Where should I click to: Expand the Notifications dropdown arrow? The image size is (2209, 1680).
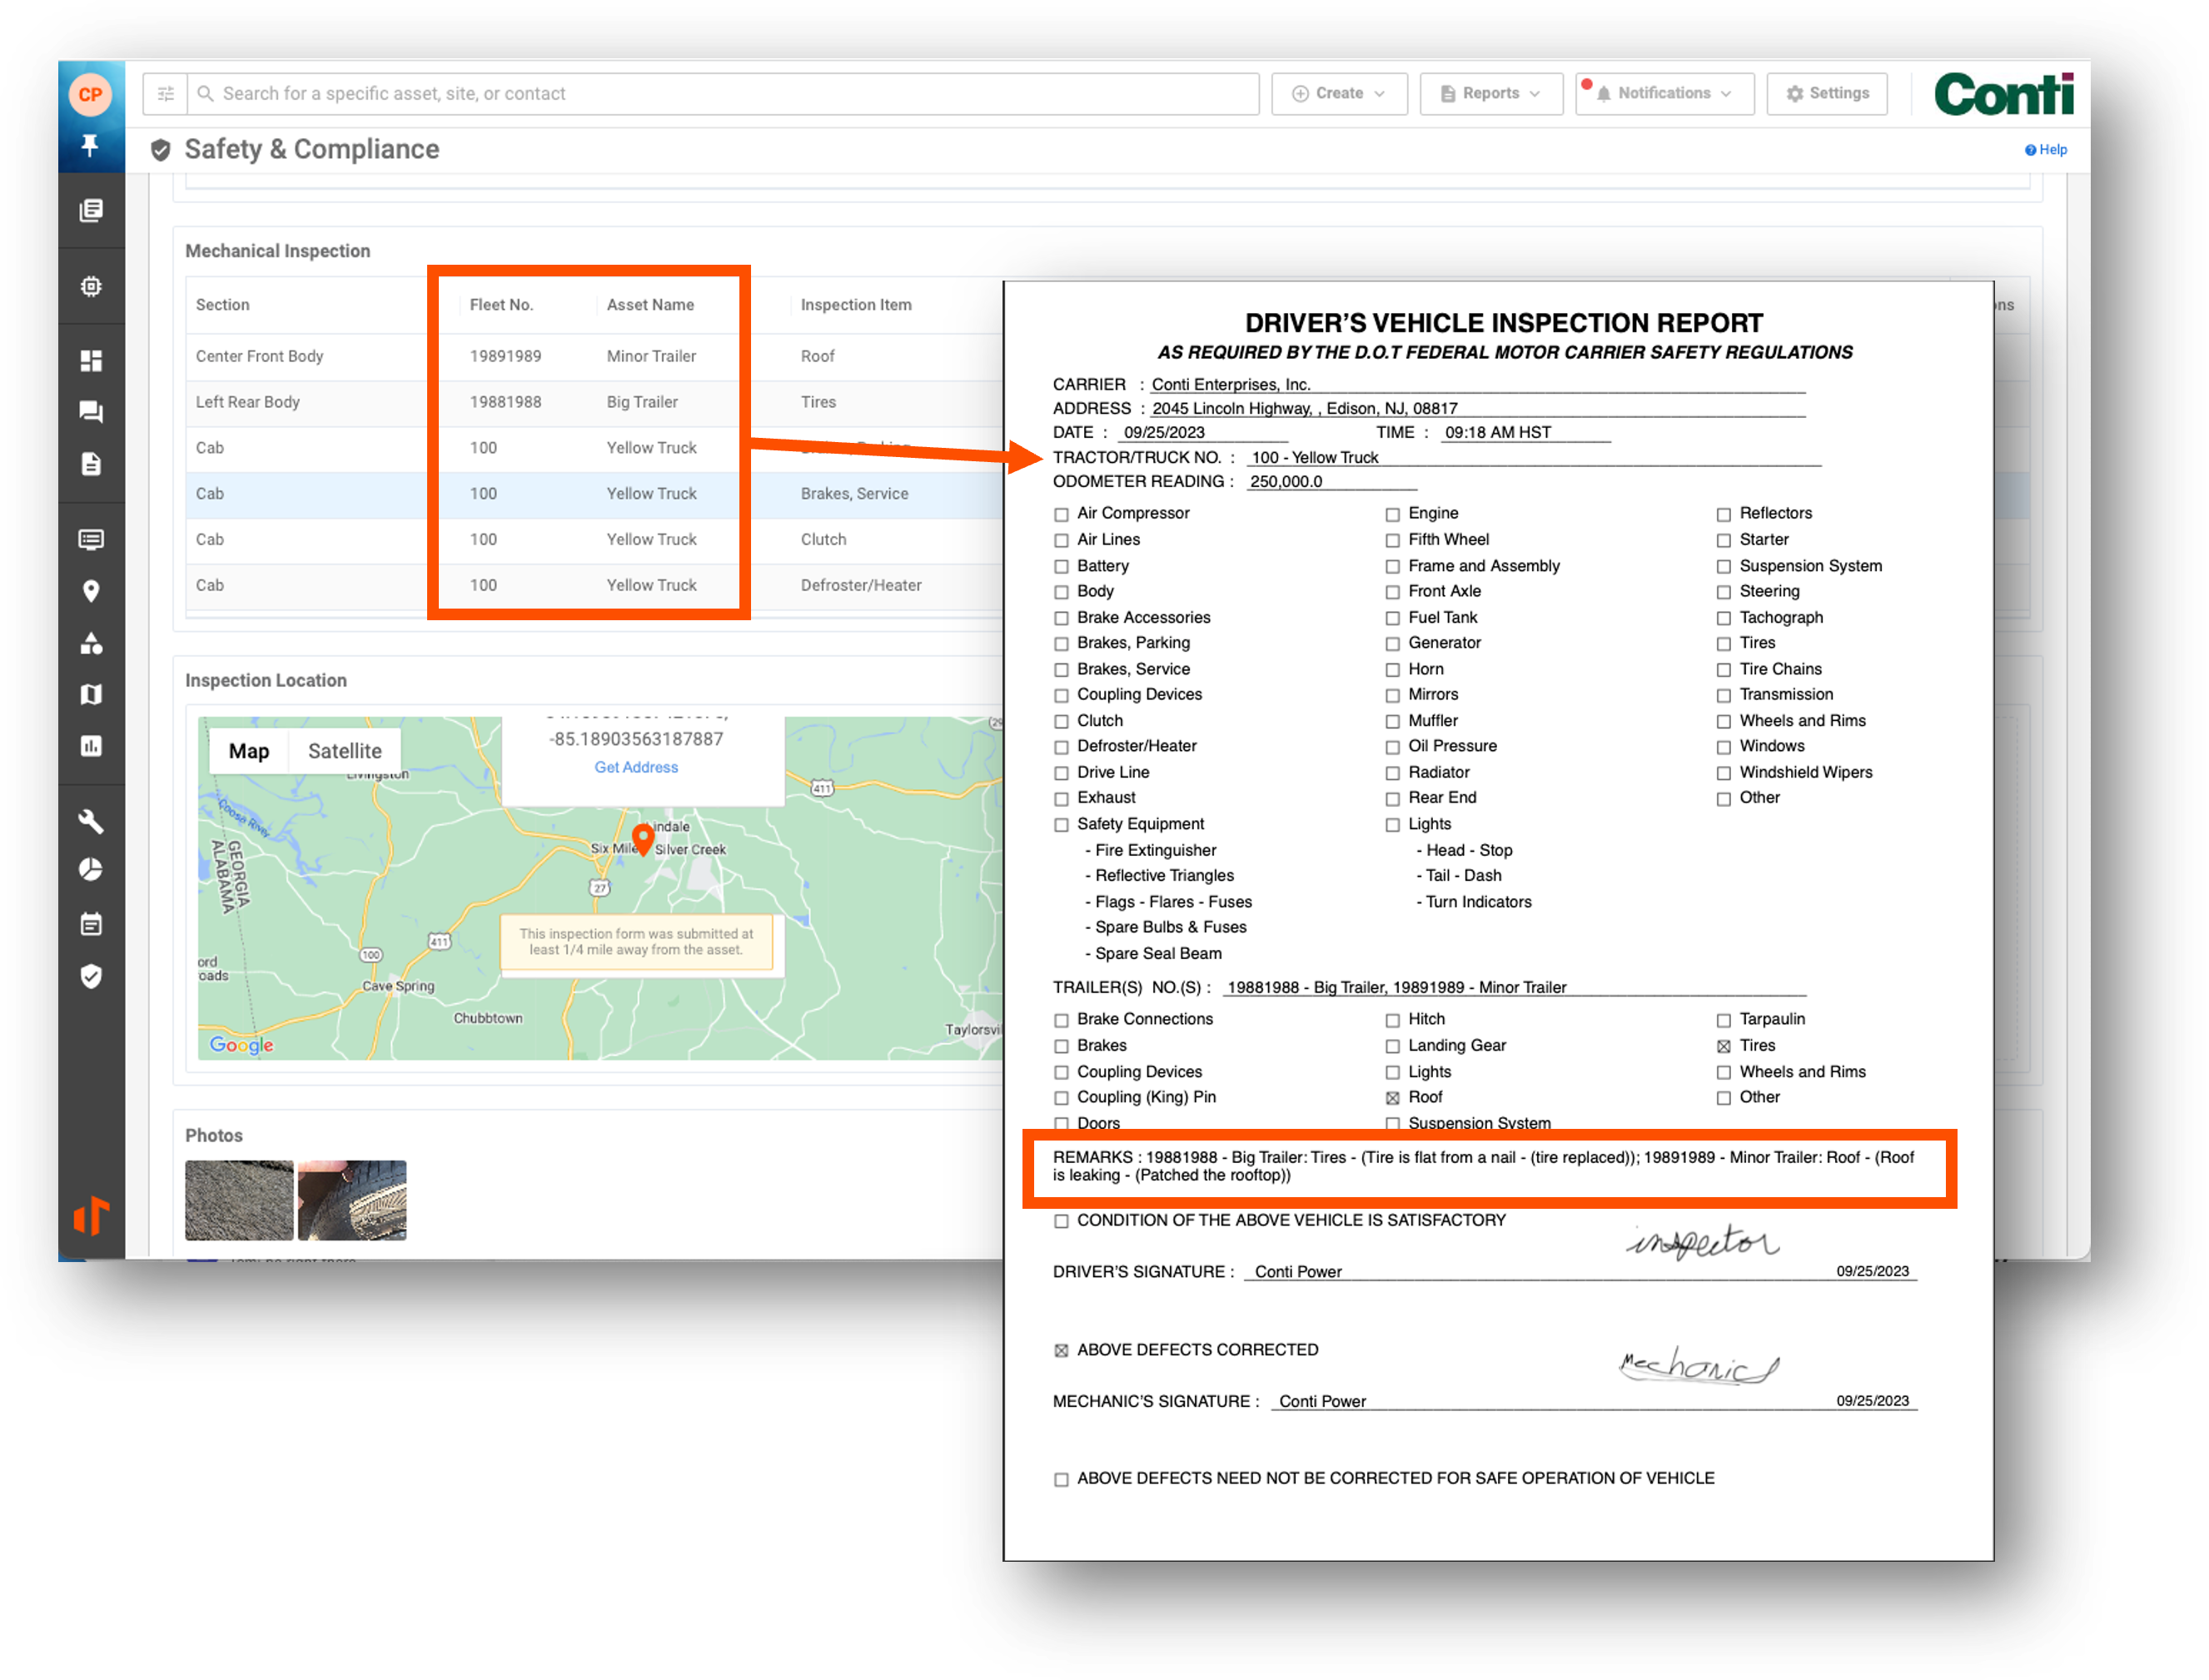1725,94
